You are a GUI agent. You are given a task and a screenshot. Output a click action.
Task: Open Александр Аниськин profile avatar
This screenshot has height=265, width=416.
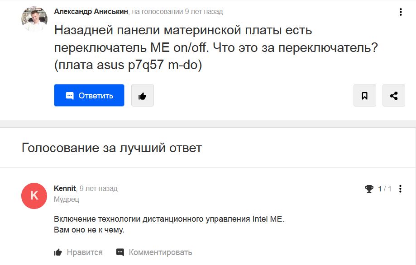pos(34,19)
